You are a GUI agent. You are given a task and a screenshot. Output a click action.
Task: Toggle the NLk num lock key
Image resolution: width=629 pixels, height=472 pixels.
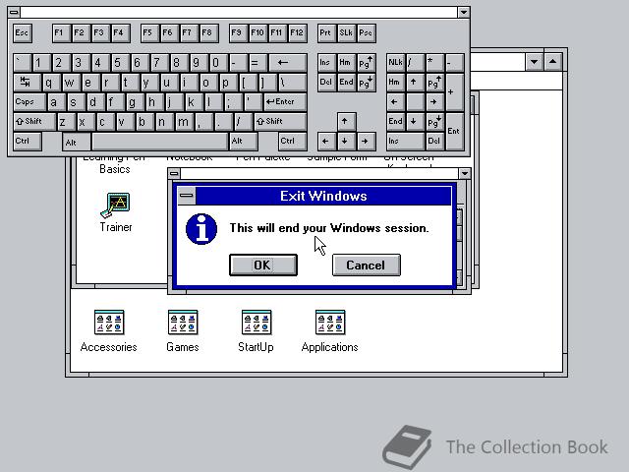point(395,63)
